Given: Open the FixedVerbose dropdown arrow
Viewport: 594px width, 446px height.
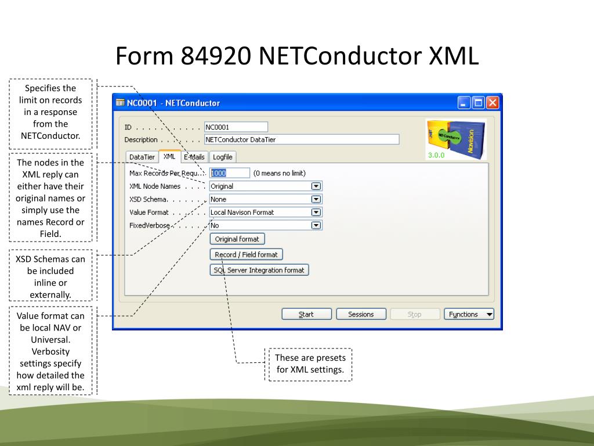Looking at the screenshot, I should tap(316, 225).
